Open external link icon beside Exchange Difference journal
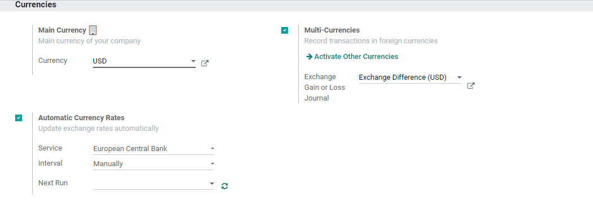Screen dimensions: 593x210 [471, 85]
